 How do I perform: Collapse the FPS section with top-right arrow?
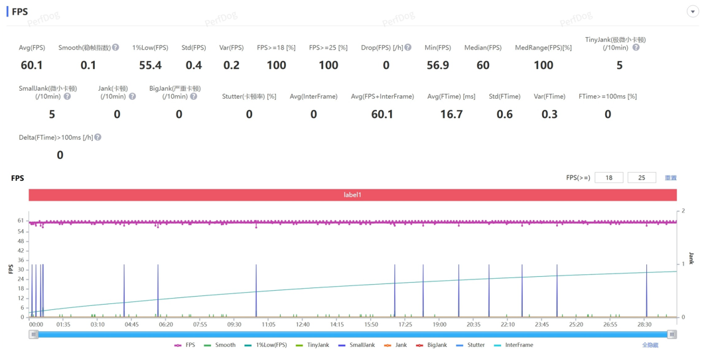coord(693,12)
